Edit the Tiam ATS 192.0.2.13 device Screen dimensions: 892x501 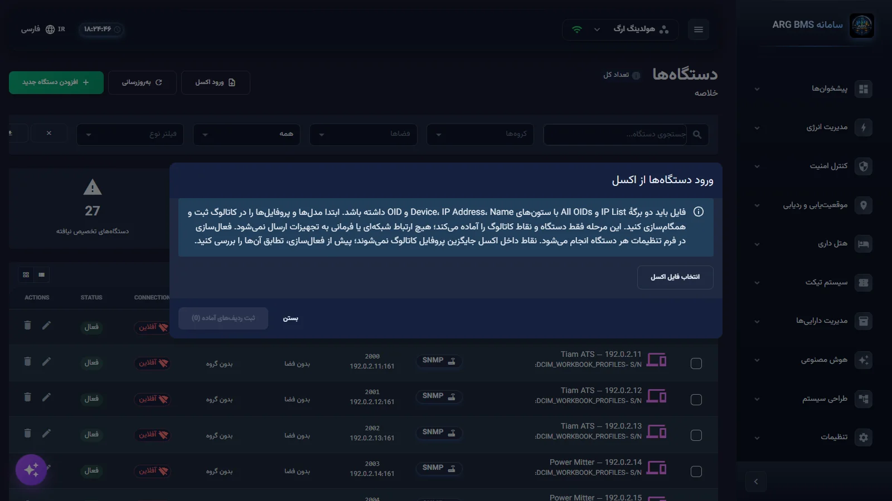[x=46, y=433]
